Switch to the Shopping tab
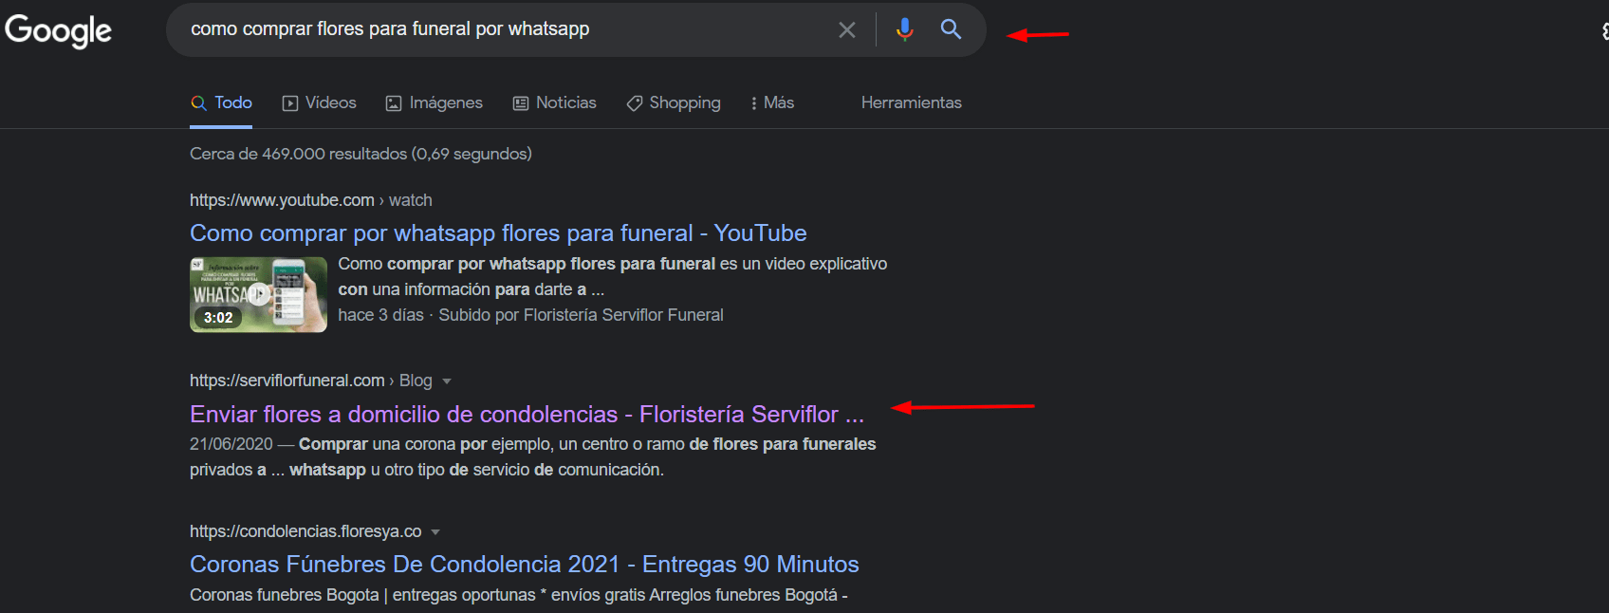The image size is (1609, 613). pos(674,102)
